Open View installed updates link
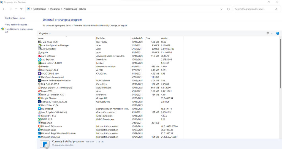 click(x=16, y=24)
